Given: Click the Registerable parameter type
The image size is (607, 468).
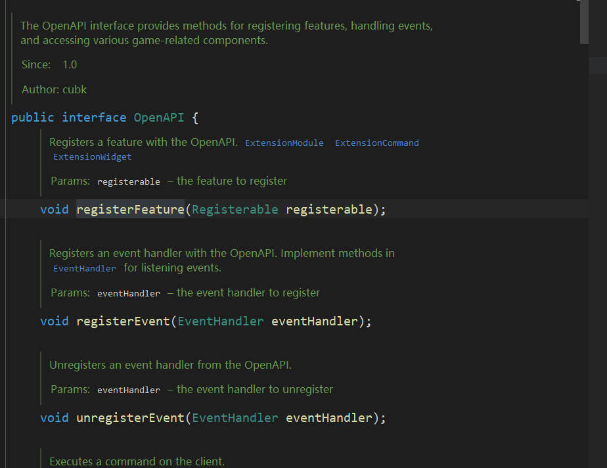Looking at the screenshot, I should pyautogui.click(x=235, y=210).
